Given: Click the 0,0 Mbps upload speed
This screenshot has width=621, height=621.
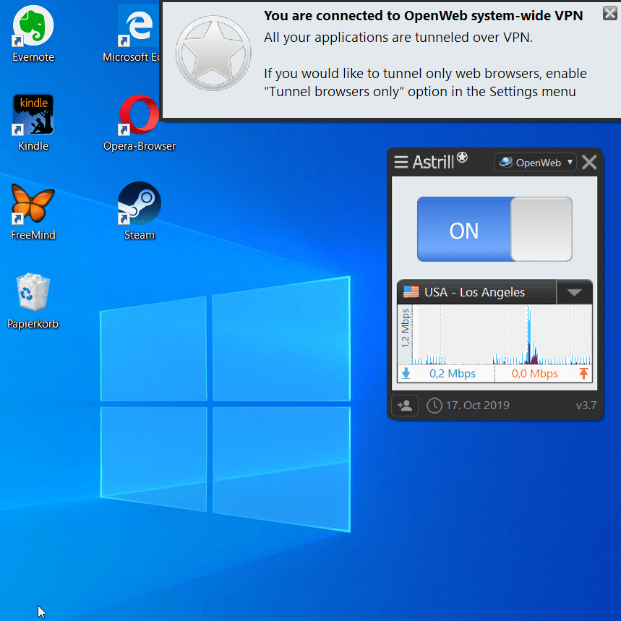Looking at the screenshot, I should pos(534,374).
